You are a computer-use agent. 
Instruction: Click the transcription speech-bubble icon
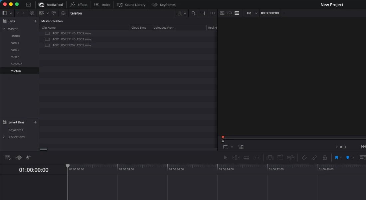tap(54, 13)
